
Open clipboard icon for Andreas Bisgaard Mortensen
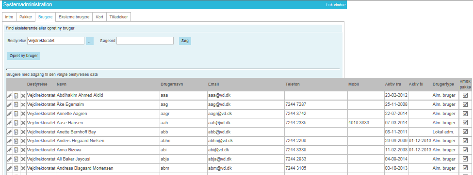[16, 168]
